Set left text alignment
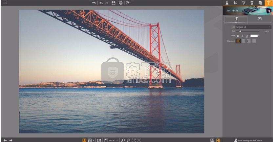 [238, 41]
